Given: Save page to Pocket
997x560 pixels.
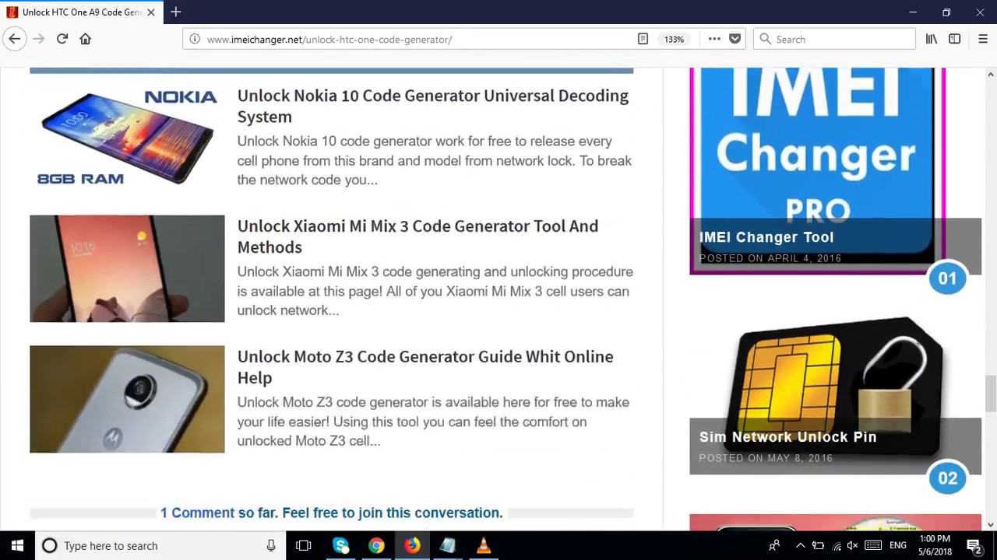Looking at the screenshot, I should click(x=735, y=39).
